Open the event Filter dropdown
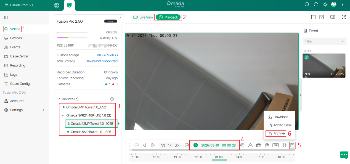 click(325, 41)
